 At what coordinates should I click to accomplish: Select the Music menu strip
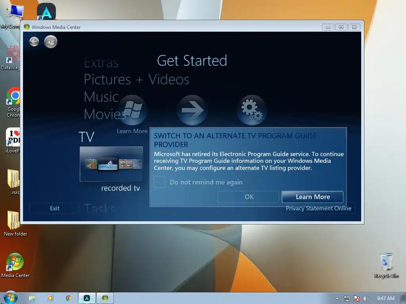[101, 97]
